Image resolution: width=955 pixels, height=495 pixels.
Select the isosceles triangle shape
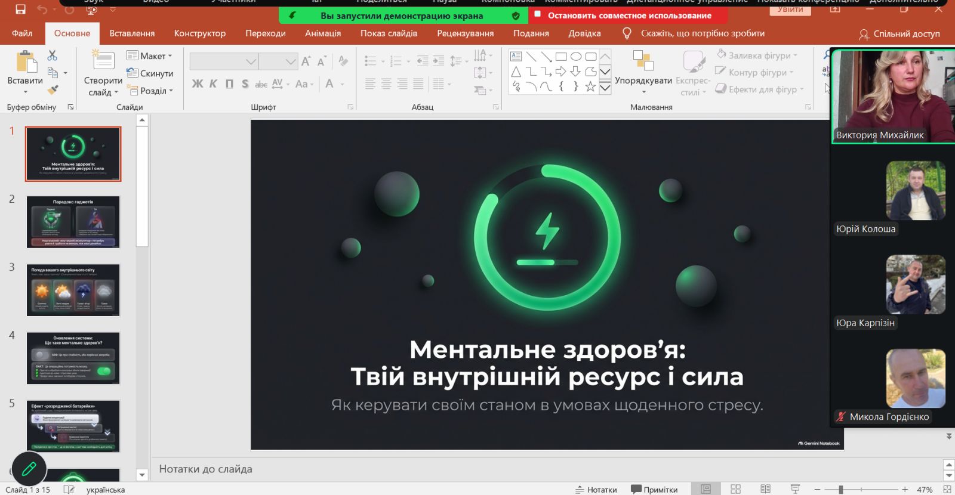[x=516, y=72]
